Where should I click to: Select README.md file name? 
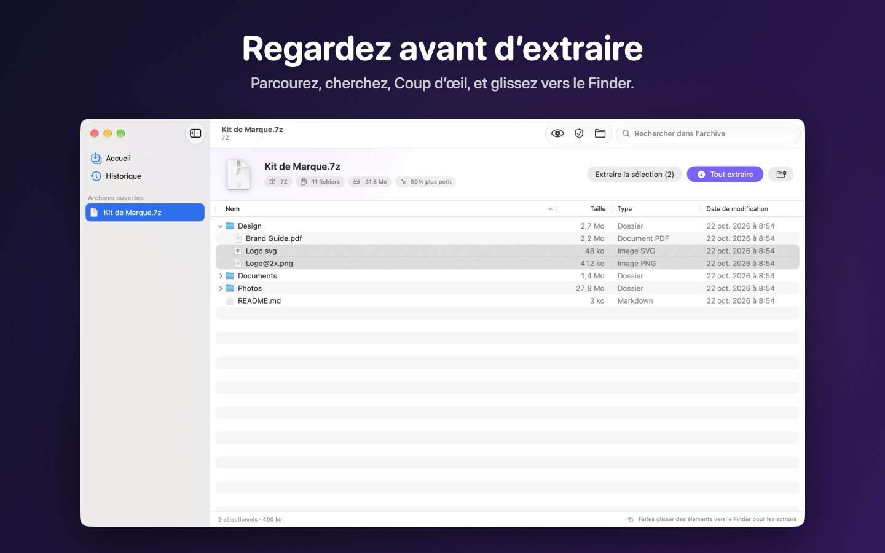[259, 300]
